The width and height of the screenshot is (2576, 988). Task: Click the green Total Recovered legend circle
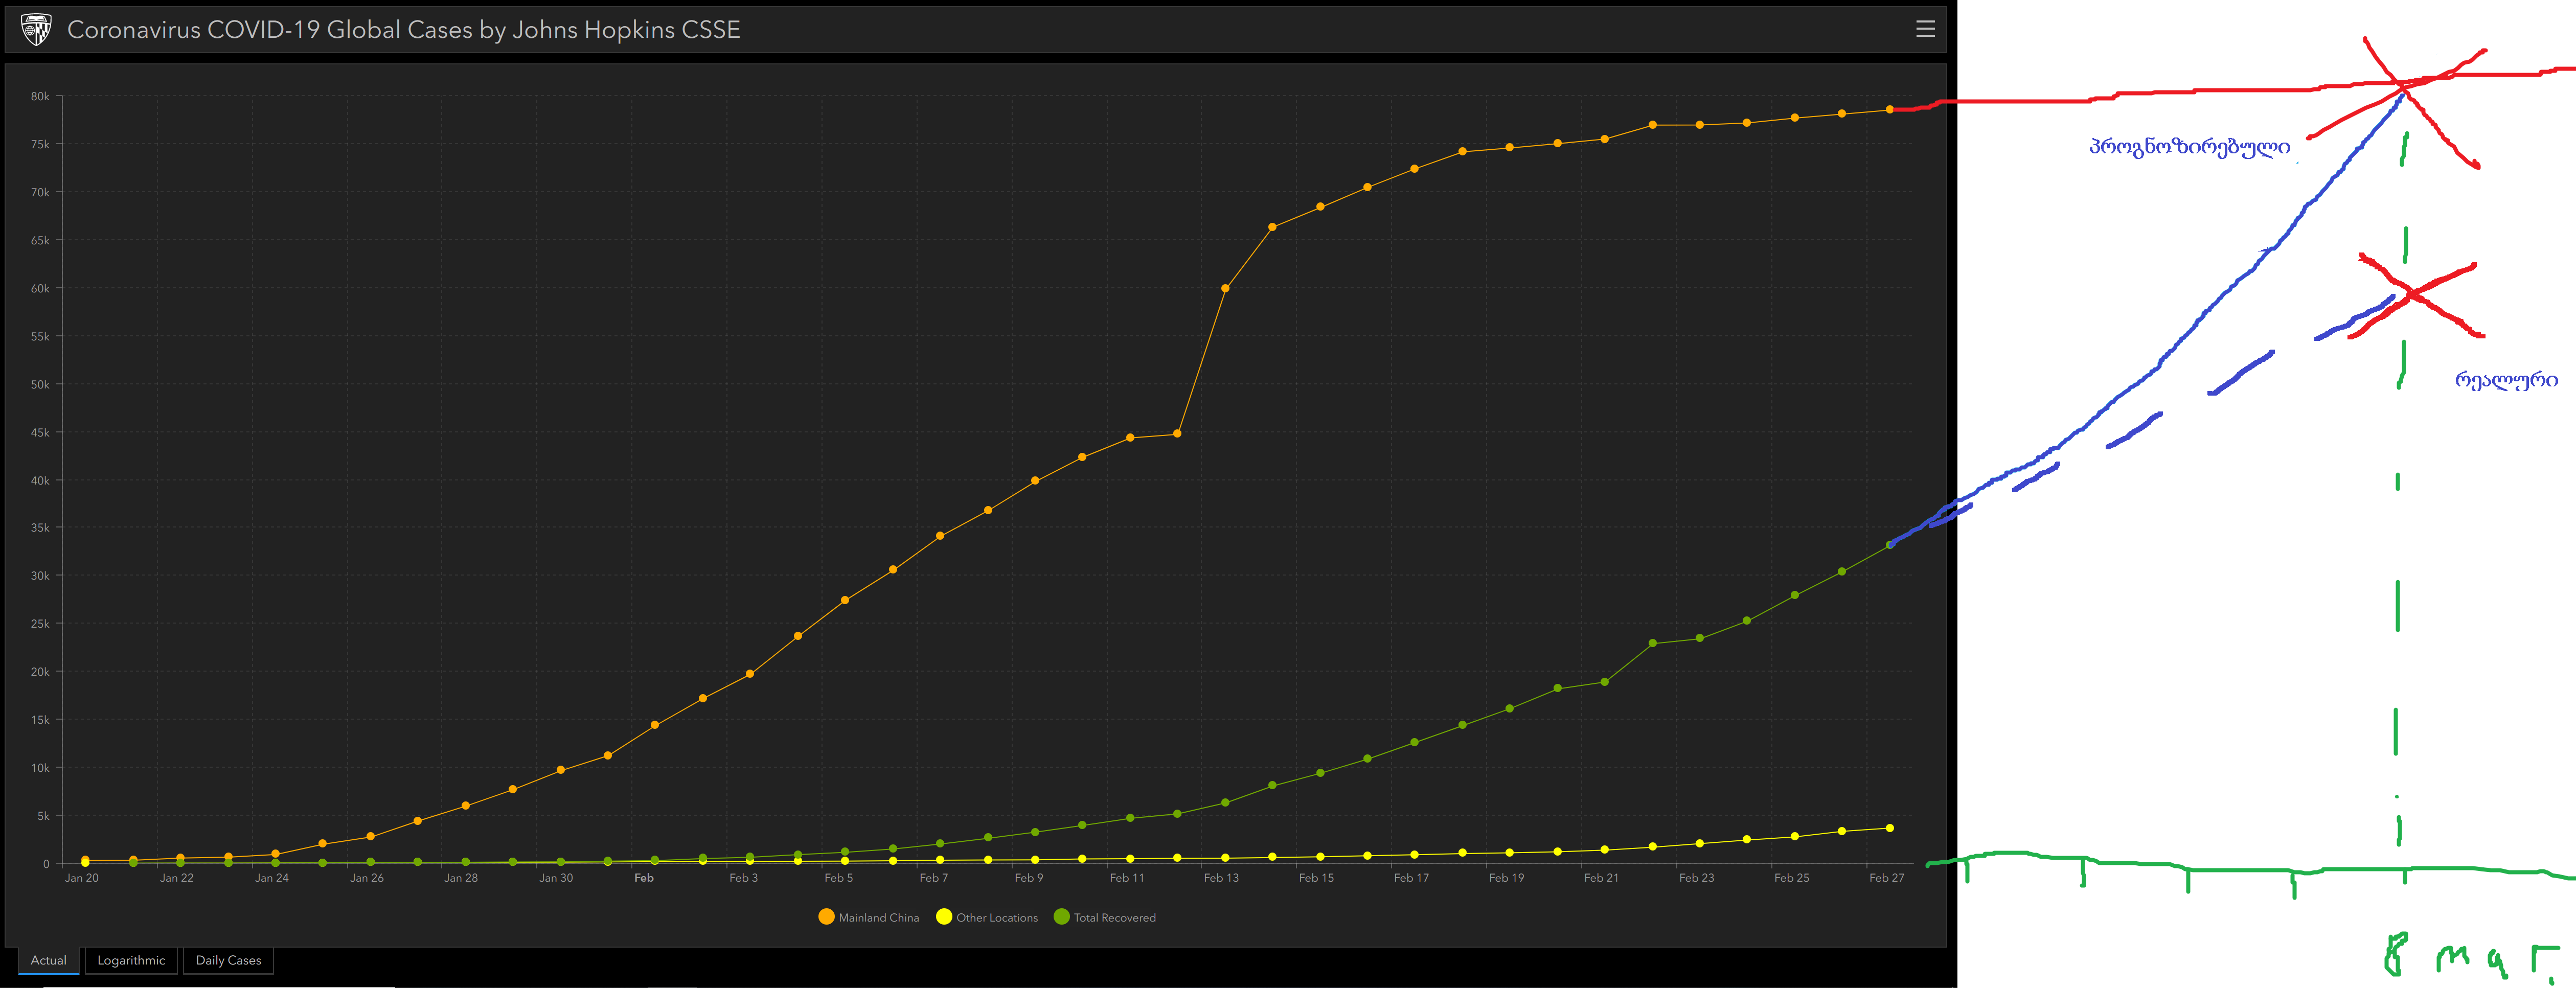coord(1061,917)
